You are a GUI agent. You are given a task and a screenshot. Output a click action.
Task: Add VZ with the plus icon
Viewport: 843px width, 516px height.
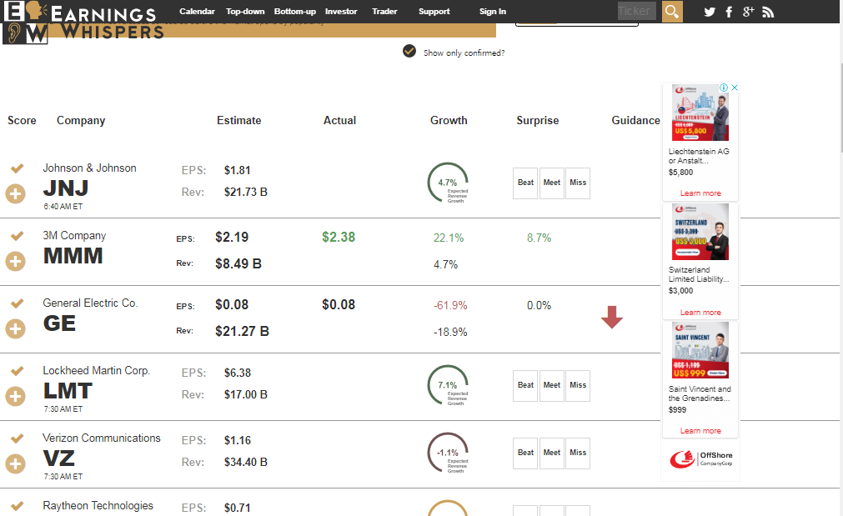tap(16, 463)
